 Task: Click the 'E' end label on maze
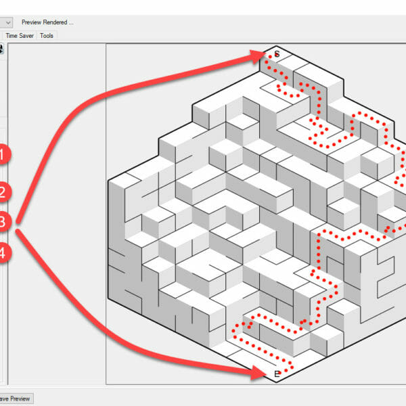277,374
